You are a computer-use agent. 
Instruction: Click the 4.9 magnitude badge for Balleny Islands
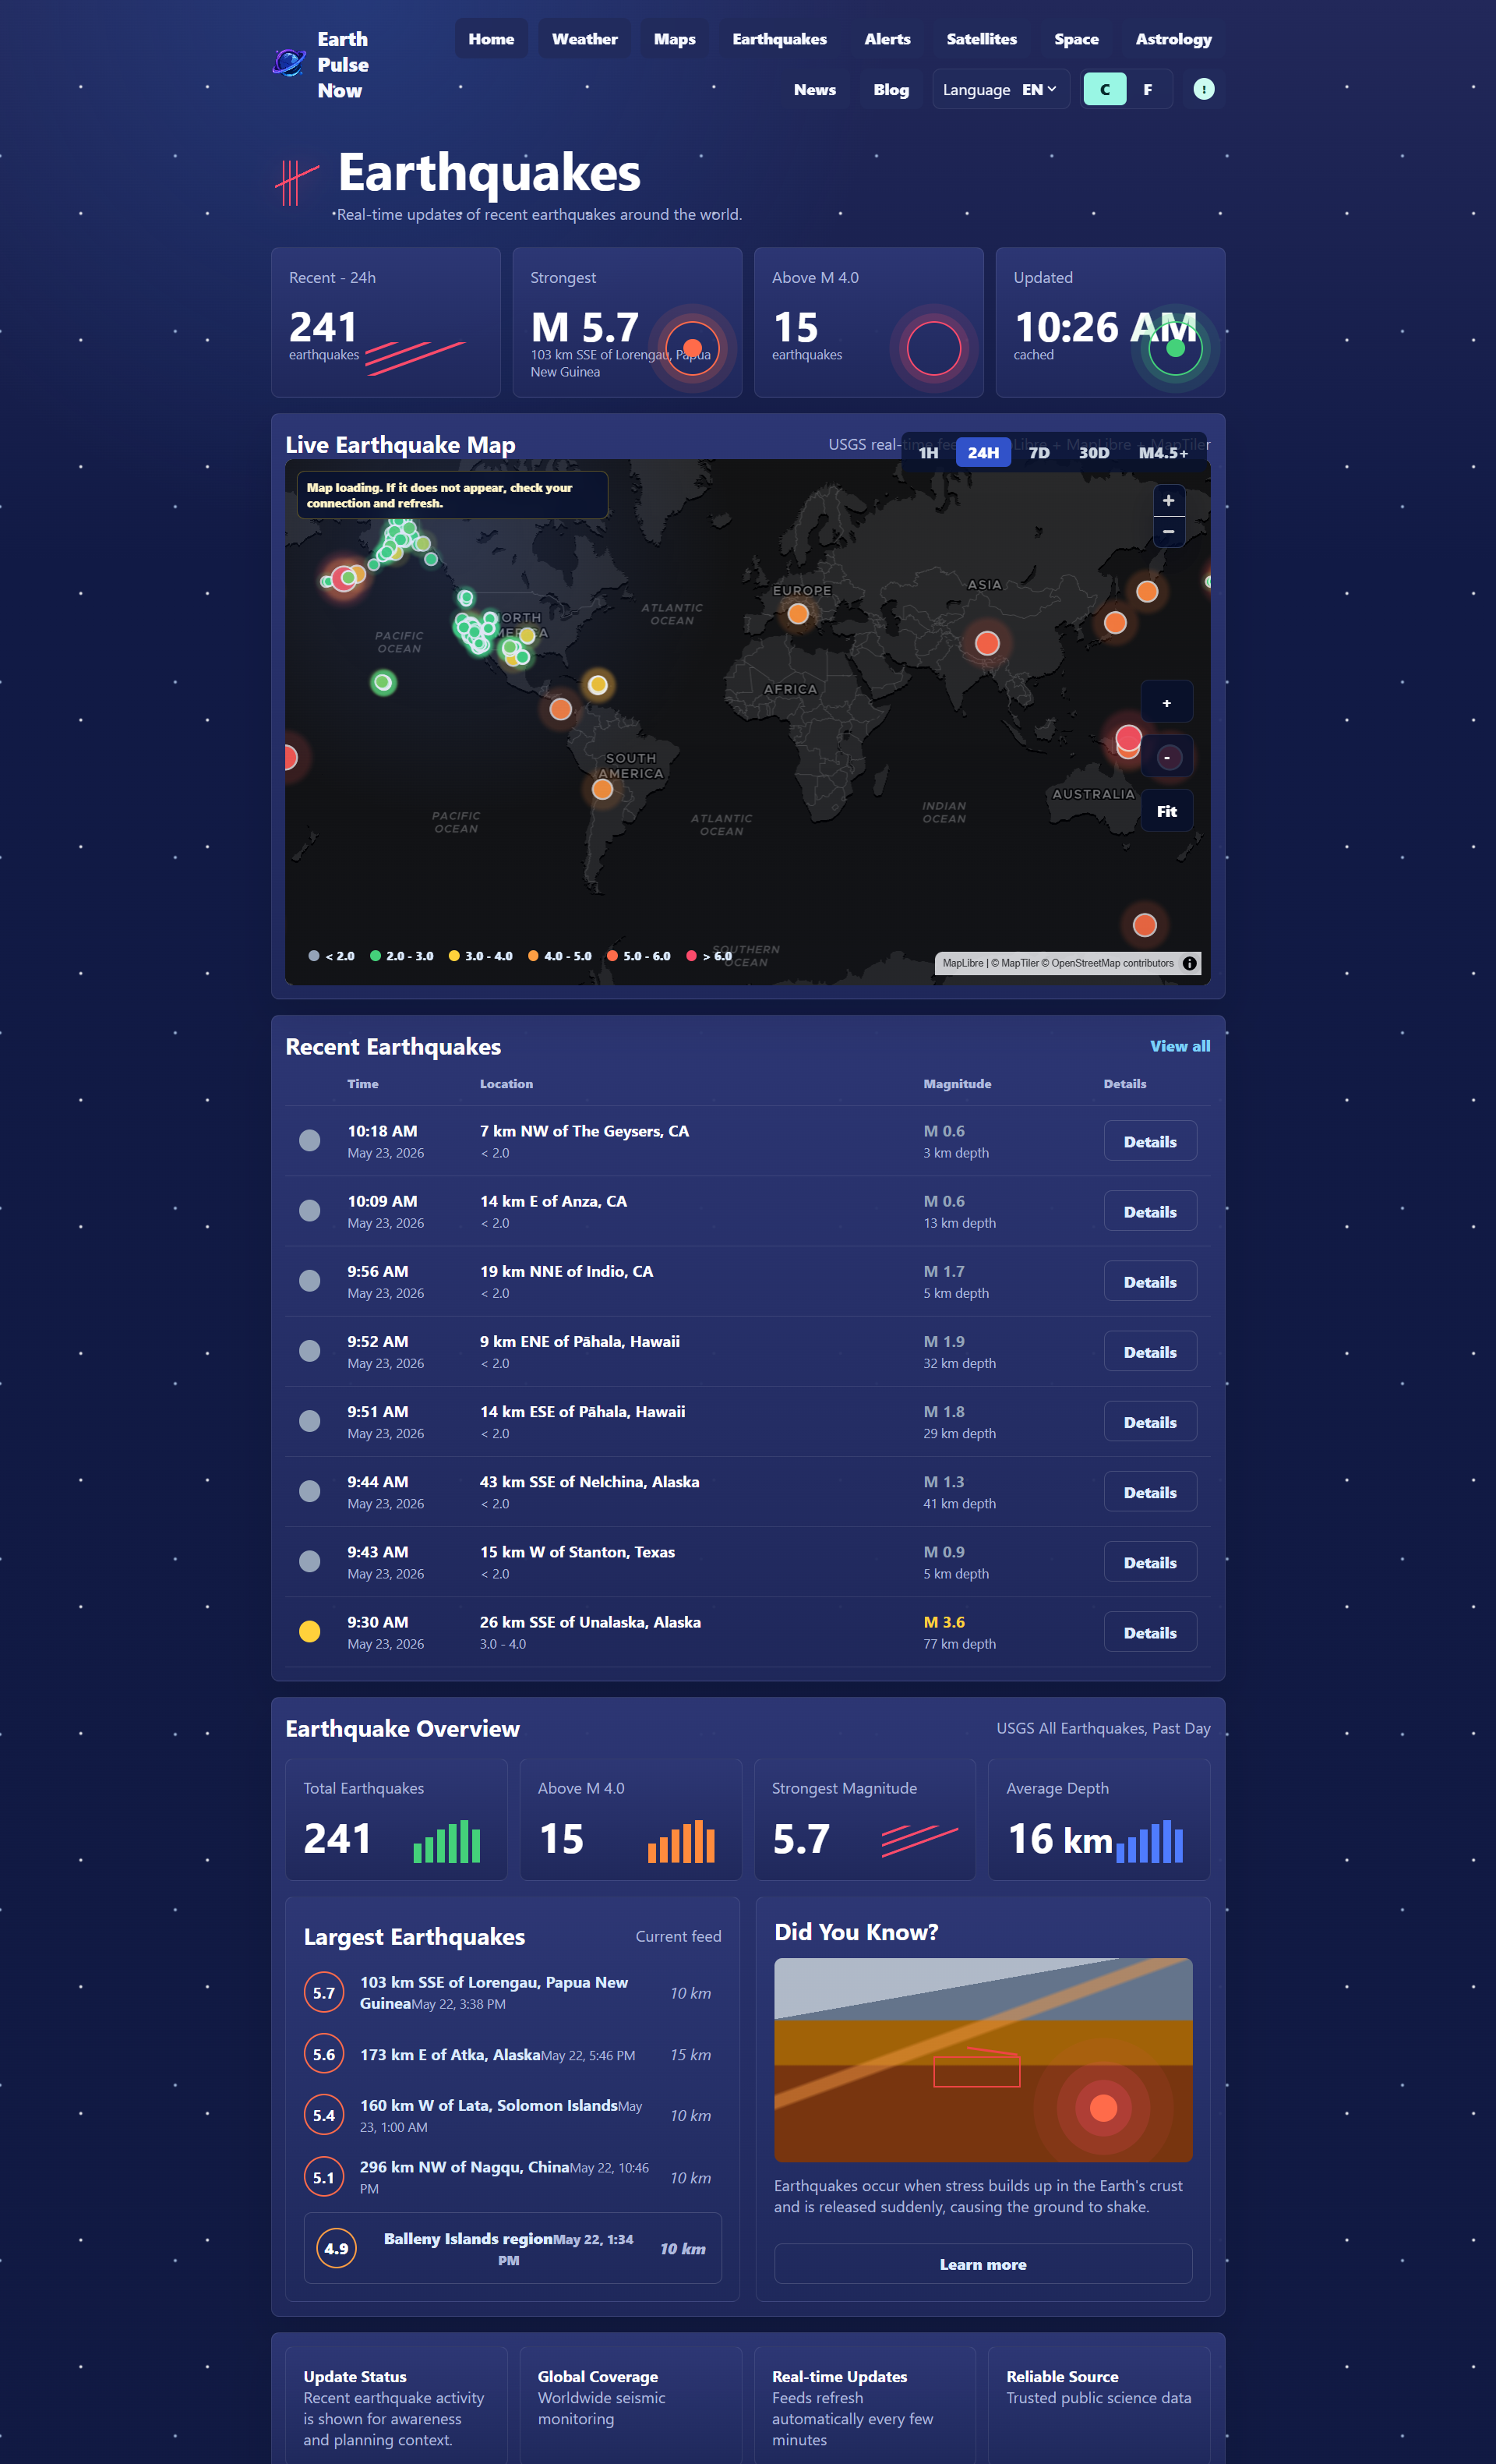tap(337, 2249)
